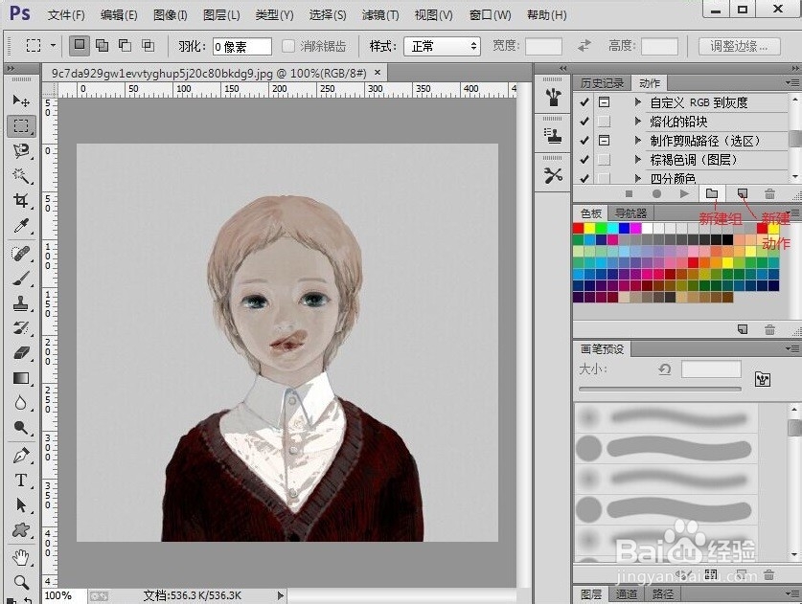
Task: Select the Magic Wand tool
Action: point(21,176)
